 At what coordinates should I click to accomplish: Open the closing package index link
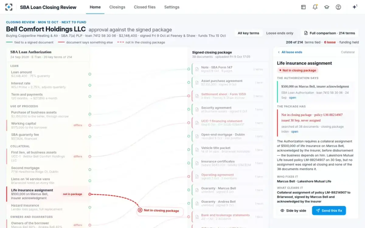point(295,132)
